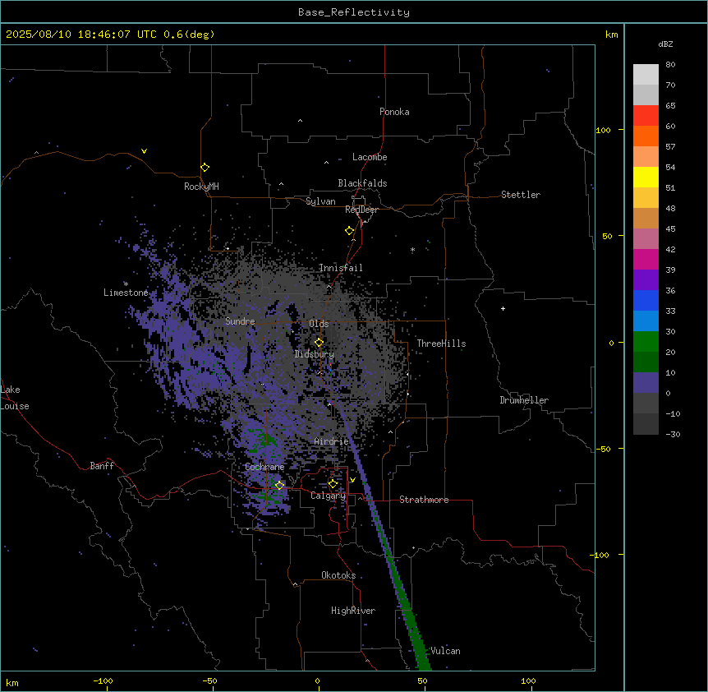Select the Drumheller label

pos(524,400)
